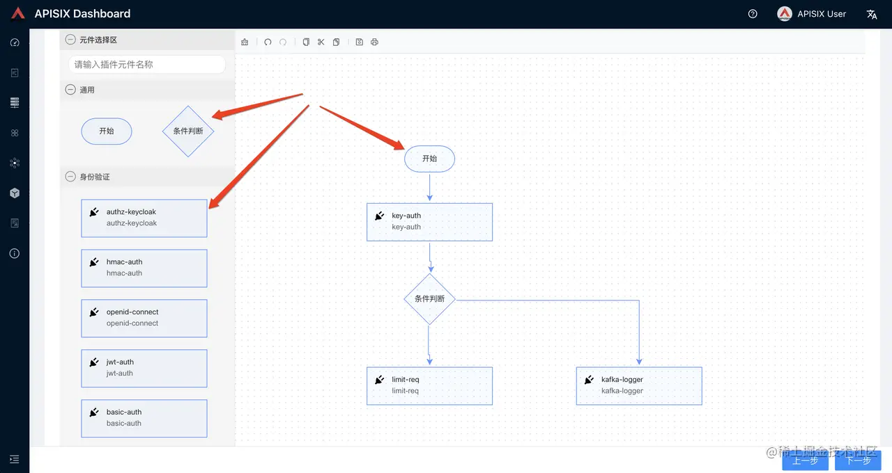
Task: Collapse the 通用 section
Action: point(70,90)
